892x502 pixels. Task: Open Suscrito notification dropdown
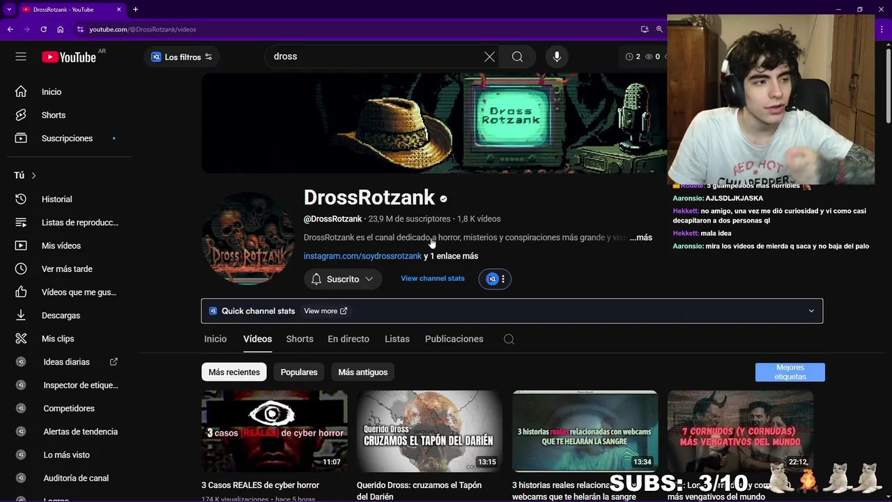coord(343,279)
